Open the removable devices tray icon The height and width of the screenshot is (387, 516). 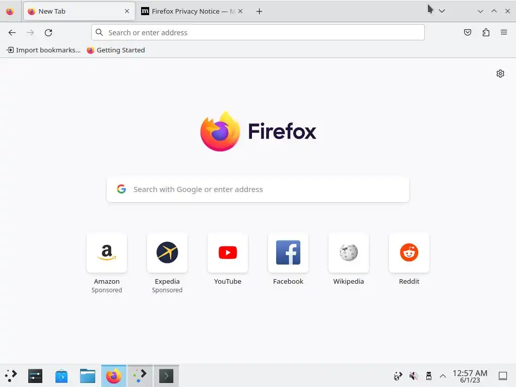[428, 376]
